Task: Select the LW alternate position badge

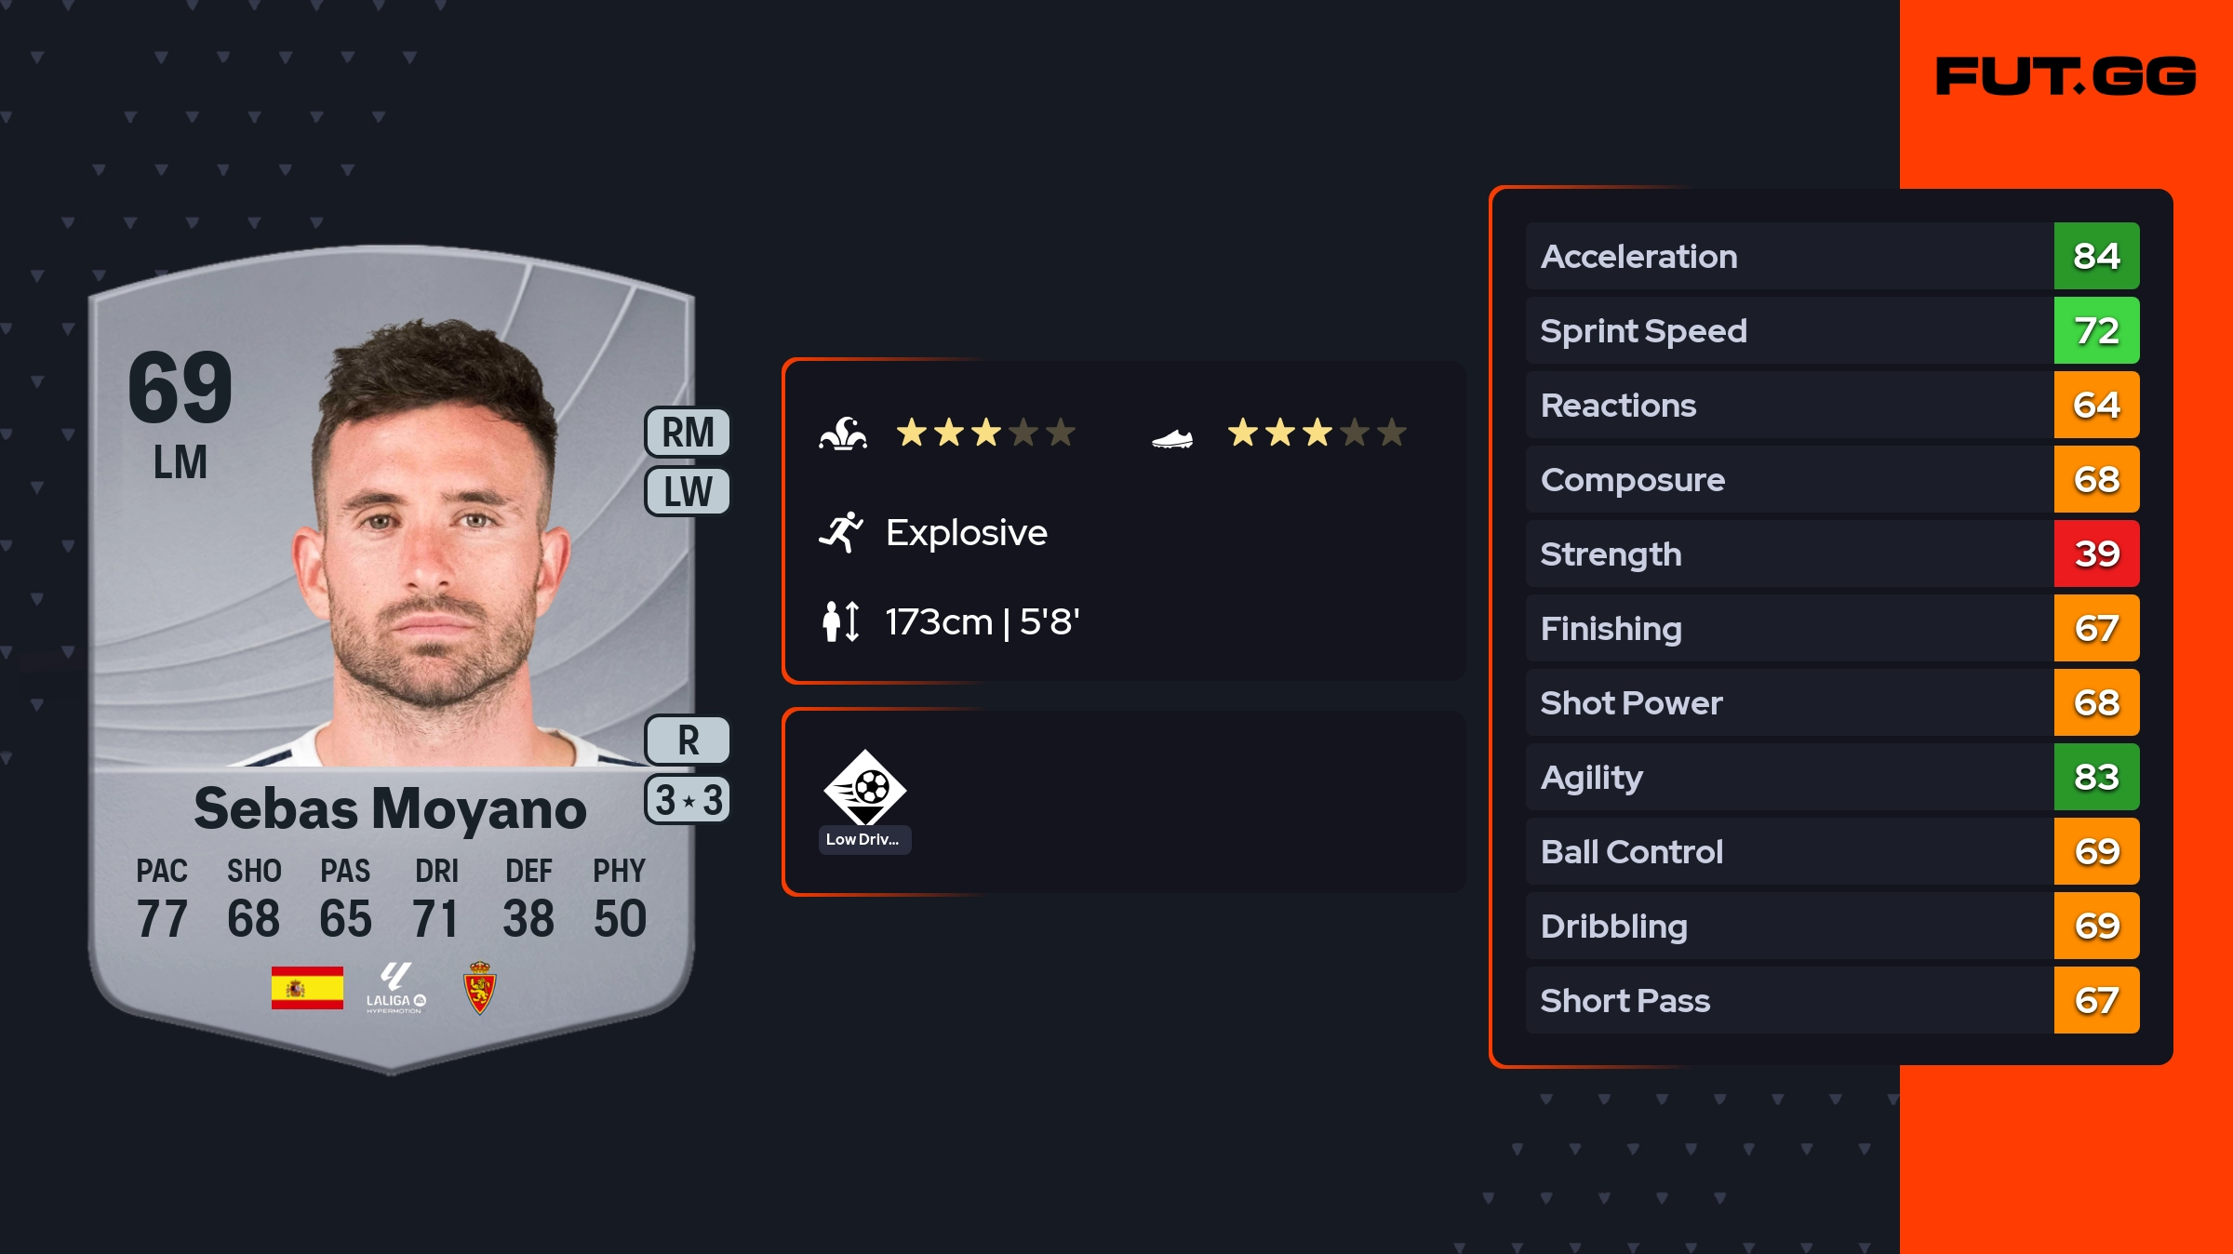Action: 688,491
